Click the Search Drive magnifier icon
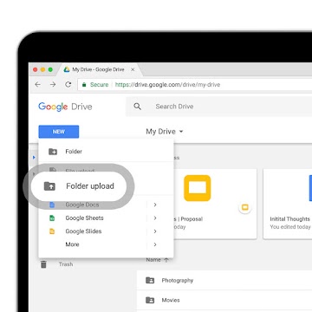This screenshot has width=312, height=312. 138,107
